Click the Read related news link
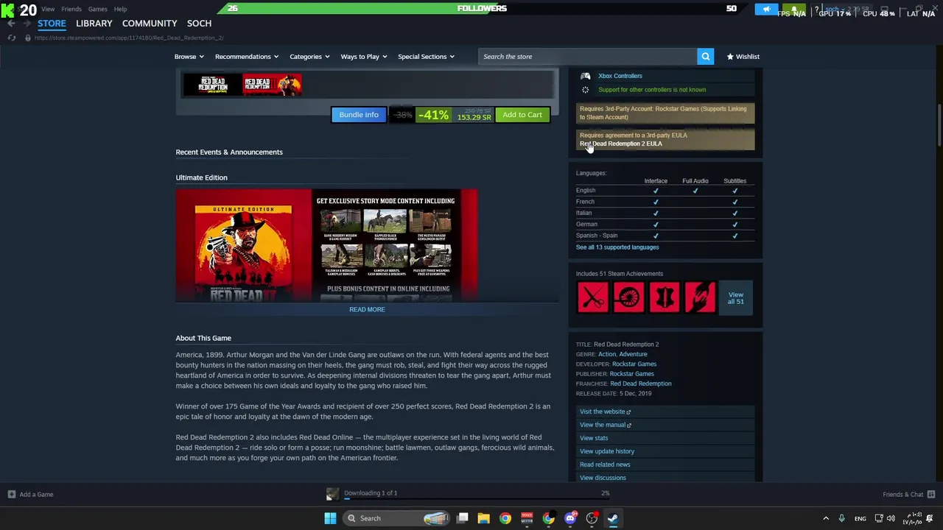Image resolution: width=943 pixels, height=530 pixels. pos(605,464)
